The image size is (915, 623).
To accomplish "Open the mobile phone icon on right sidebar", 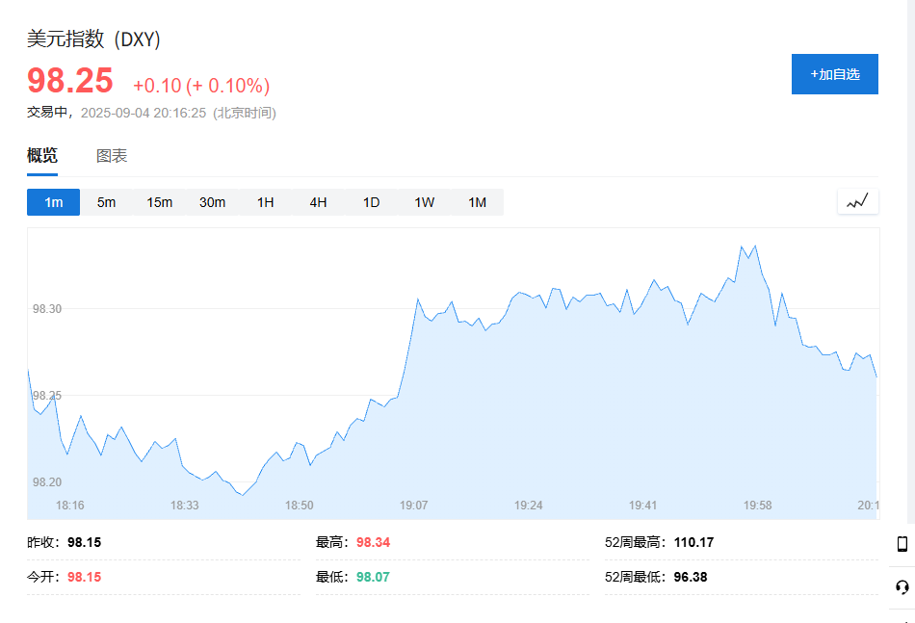I will [902, 544].
